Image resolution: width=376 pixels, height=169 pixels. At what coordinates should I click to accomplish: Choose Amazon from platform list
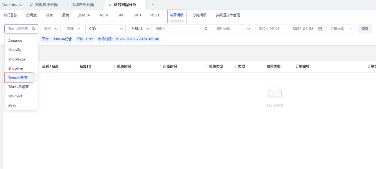click(21, 41)
